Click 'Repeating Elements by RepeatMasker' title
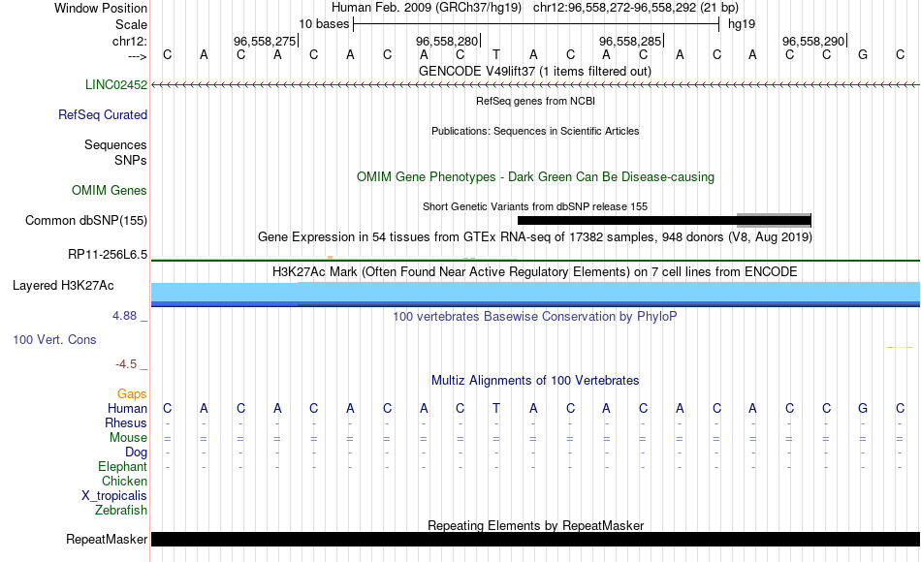921x562 pixels. 535,525
